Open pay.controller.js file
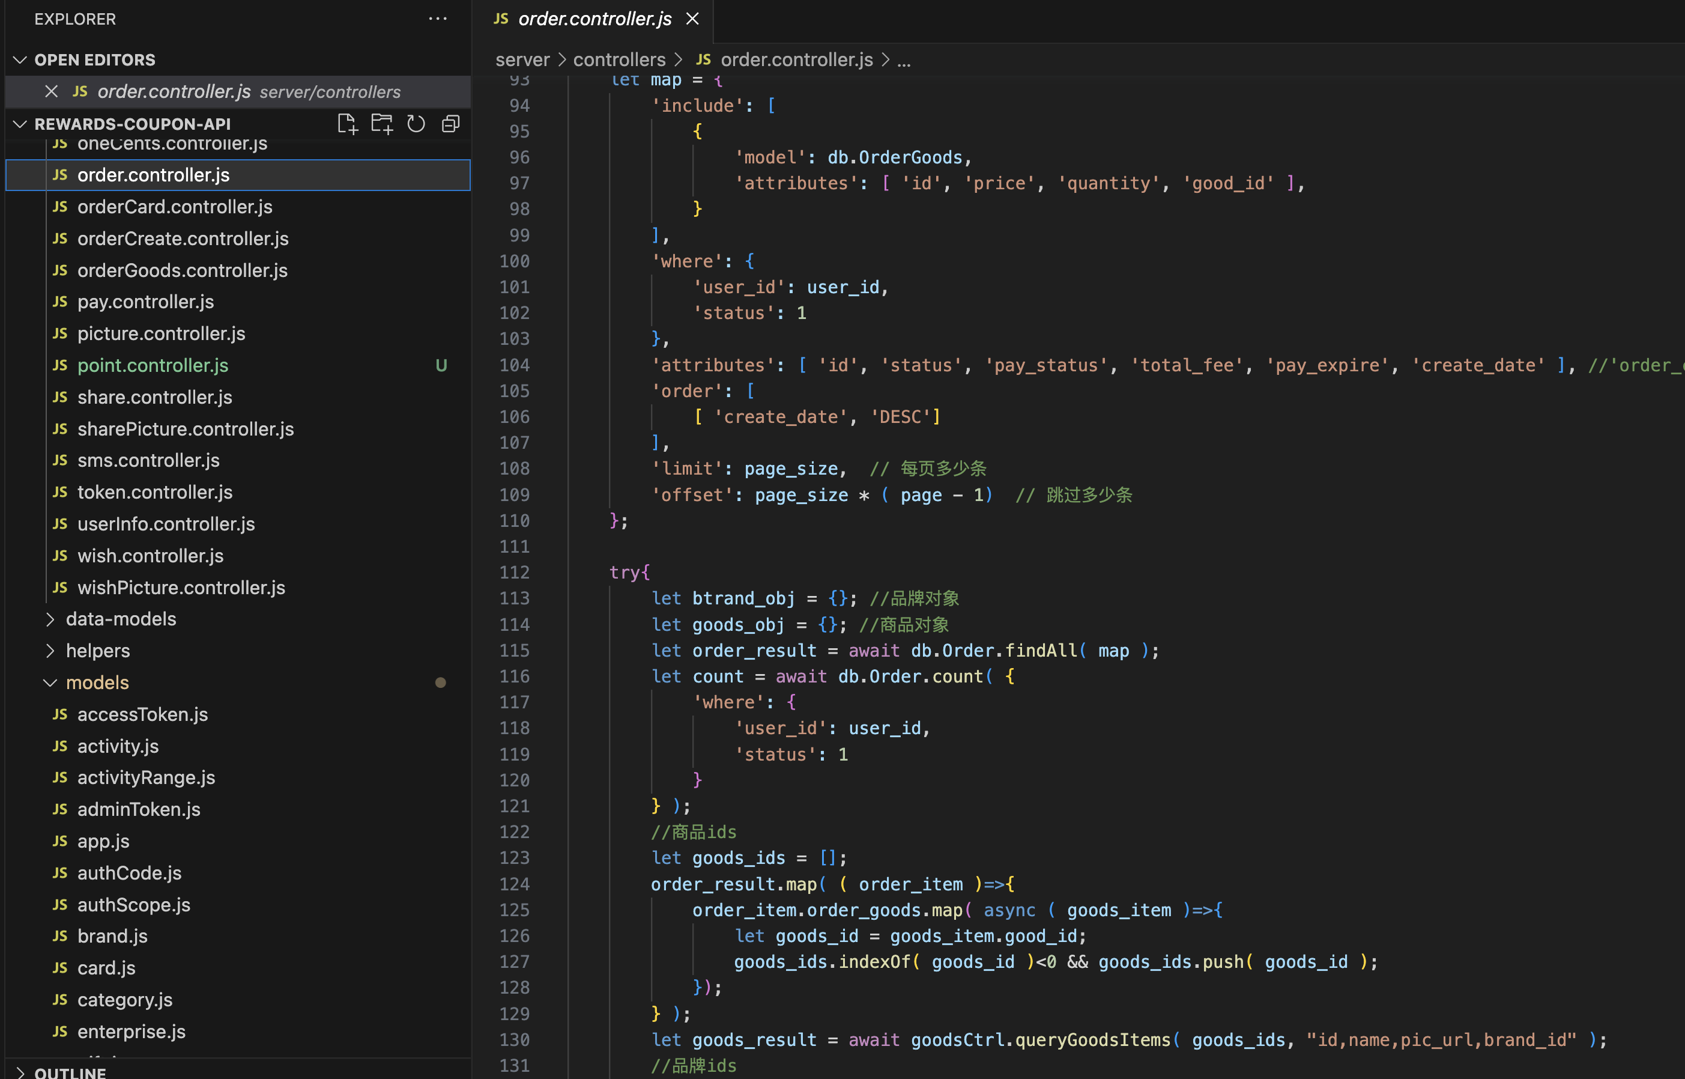The image size is (1685, 1079). click(x=238, y=302)
